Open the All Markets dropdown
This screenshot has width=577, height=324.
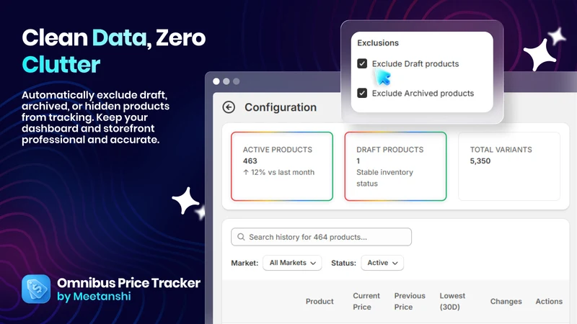(292, 263)
